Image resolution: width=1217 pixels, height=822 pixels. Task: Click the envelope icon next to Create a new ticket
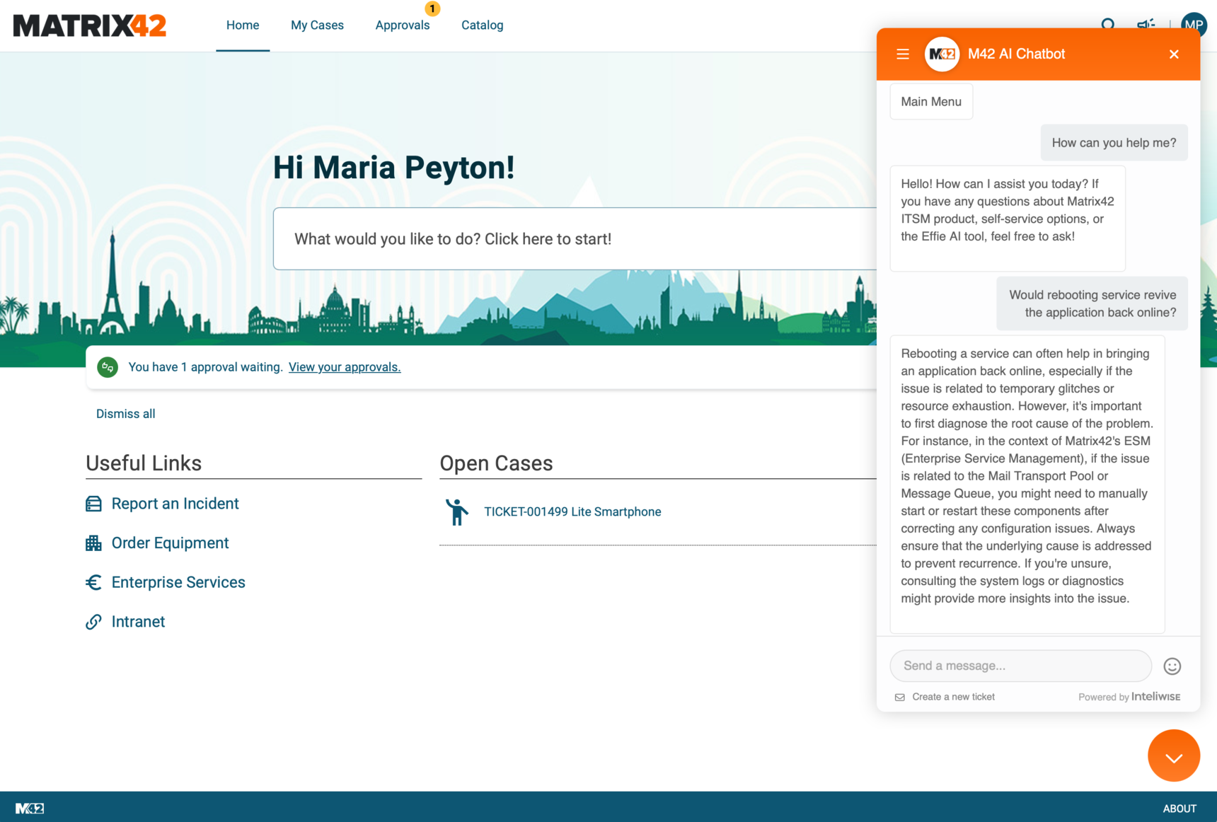(900, 697)
